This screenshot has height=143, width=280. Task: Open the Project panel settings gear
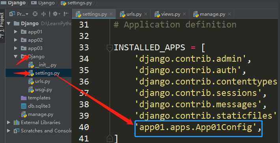[x=56, y=14]
